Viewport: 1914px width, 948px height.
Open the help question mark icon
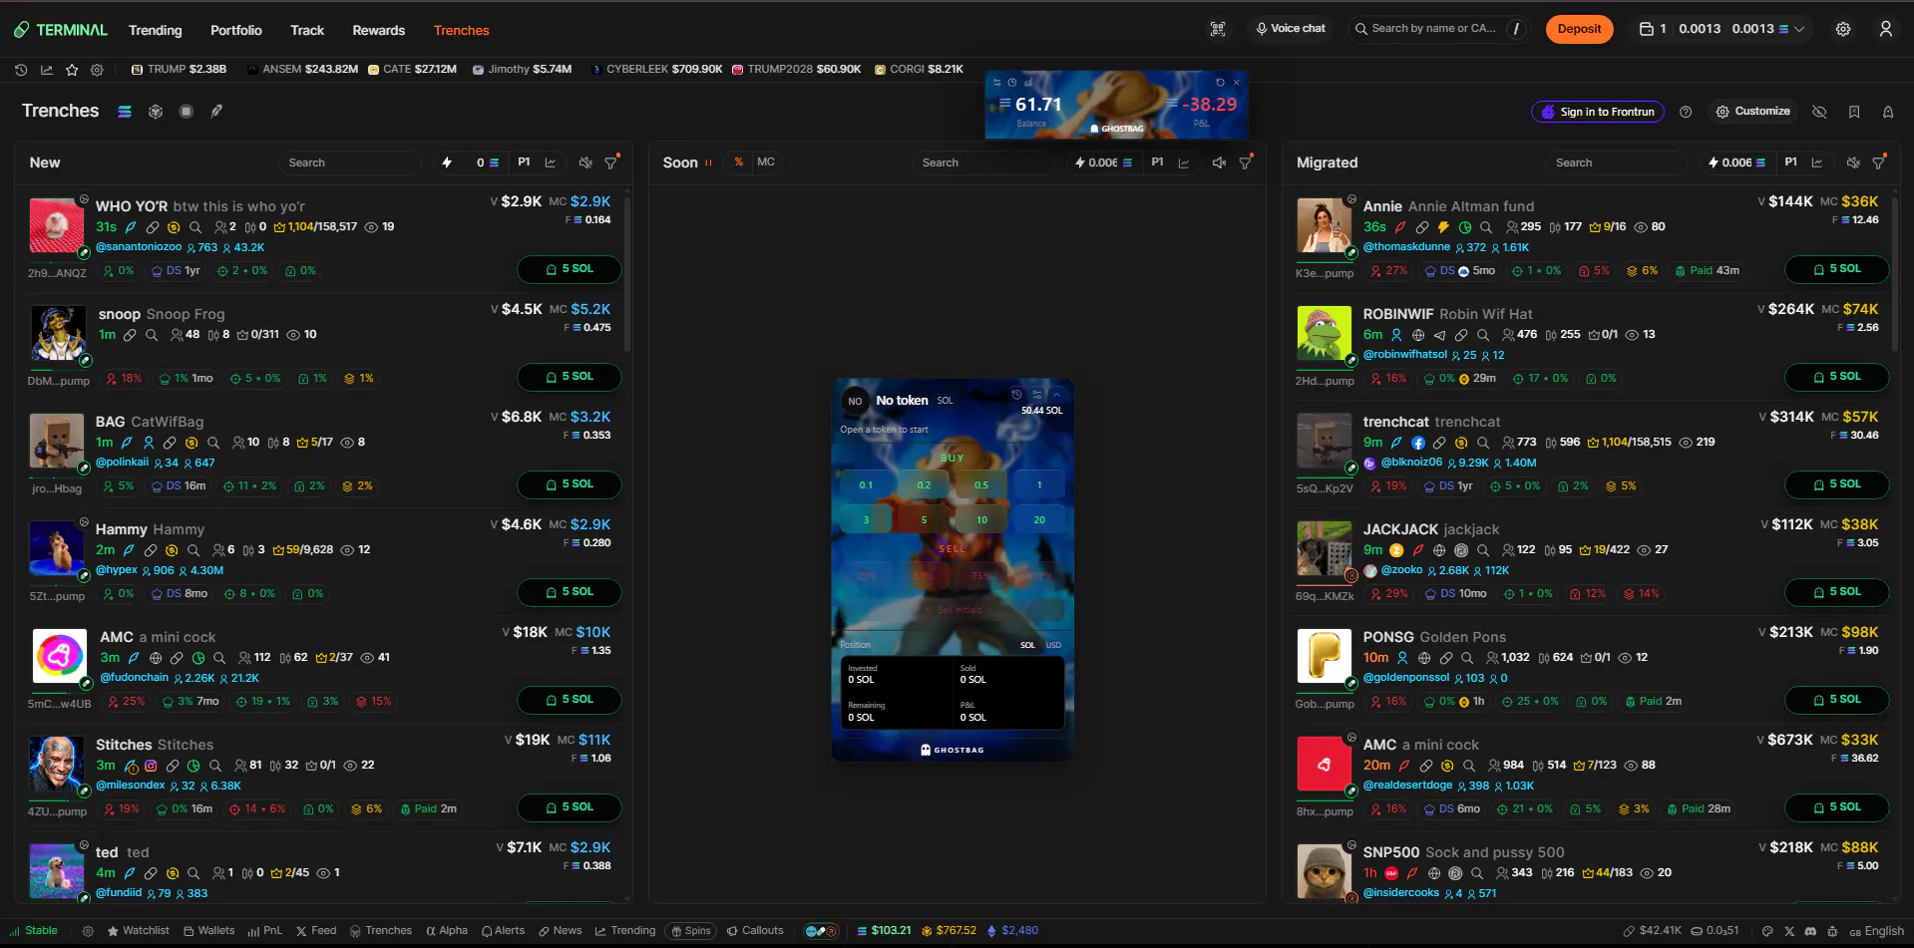point(1686,112)
